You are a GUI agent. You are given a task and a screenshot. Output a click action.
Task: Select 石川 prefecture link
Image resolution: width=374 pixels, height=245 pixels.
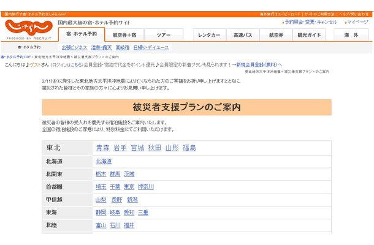point(115,225)
